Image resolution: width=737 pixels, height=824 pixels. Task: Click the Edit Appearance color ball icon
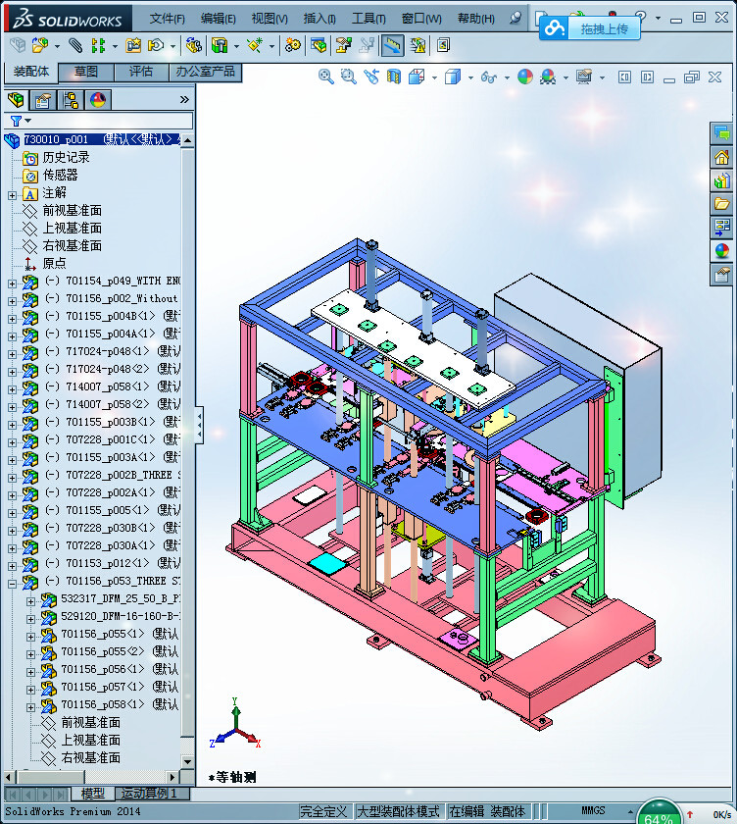pos(525,77)
